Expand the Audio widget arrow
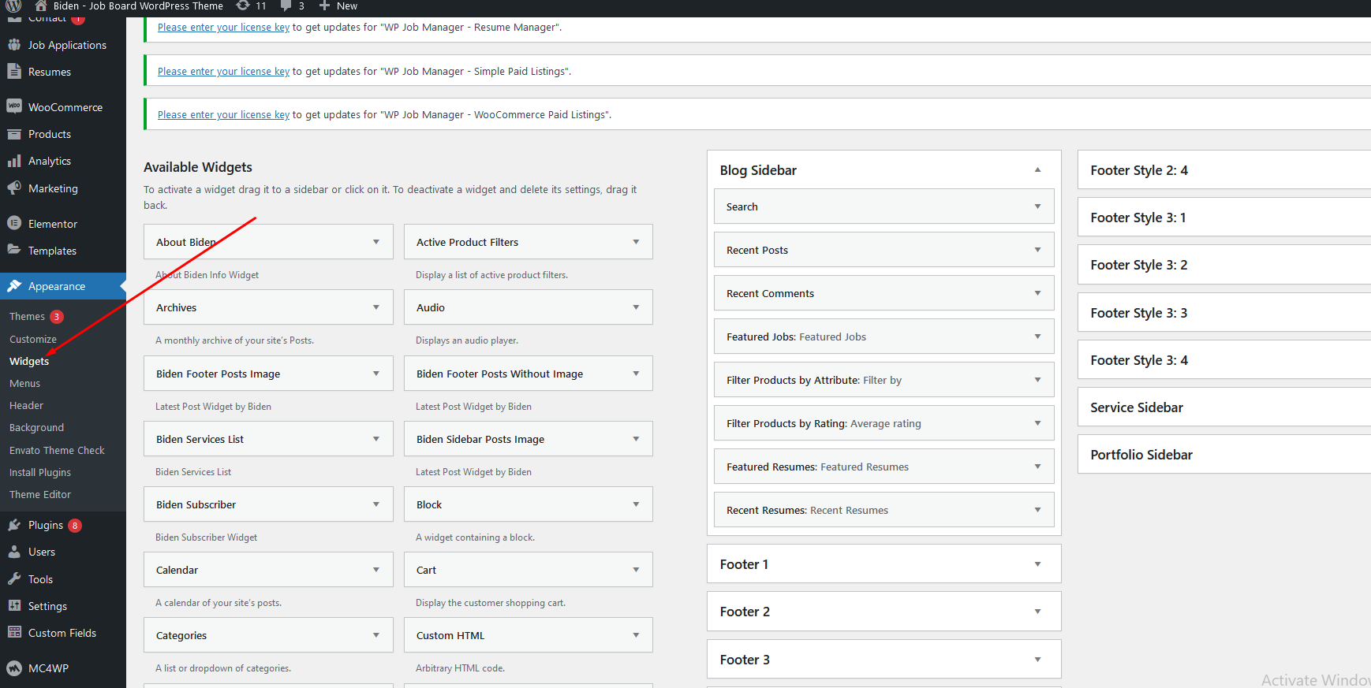This screenshot has height=688, width=1371. pyautogui.click(x=636, y=307)
